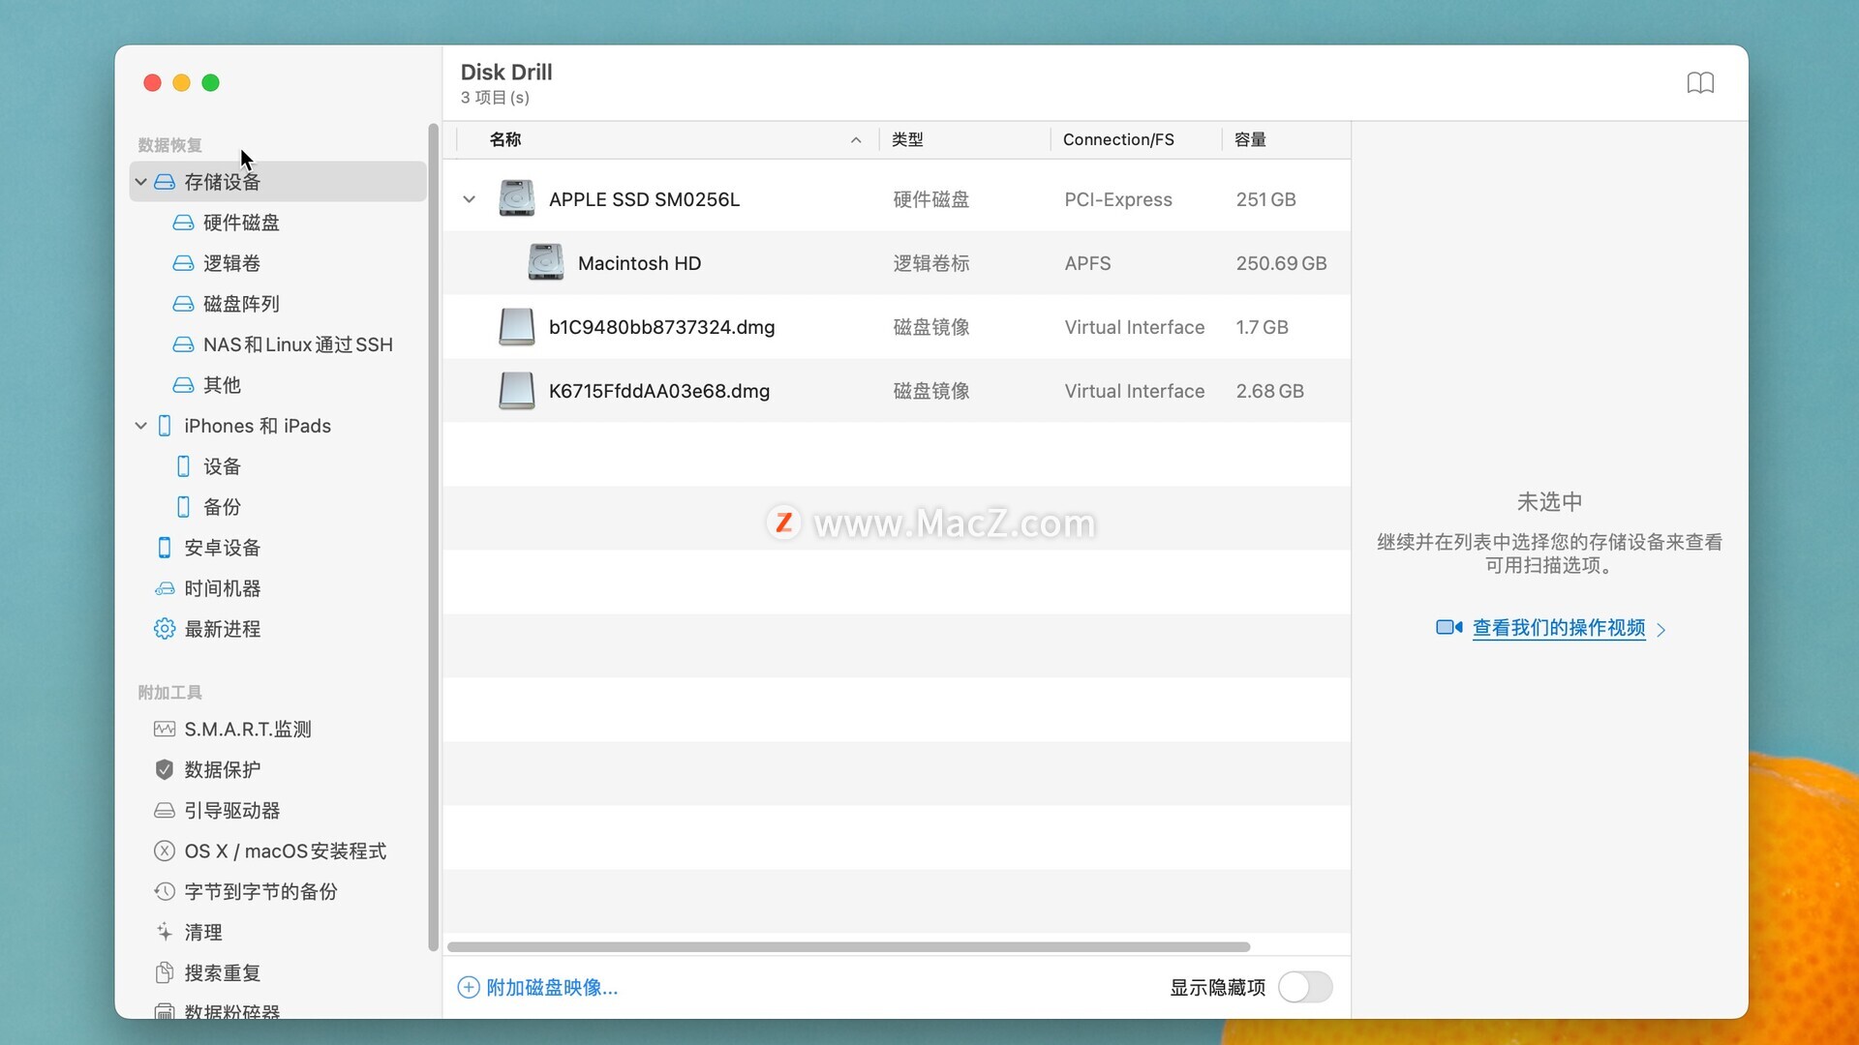The width and height of the screenshot is (1859, 1045).
Task: Collapse the iPhones 和 iPads section
Action: point(141,426)
